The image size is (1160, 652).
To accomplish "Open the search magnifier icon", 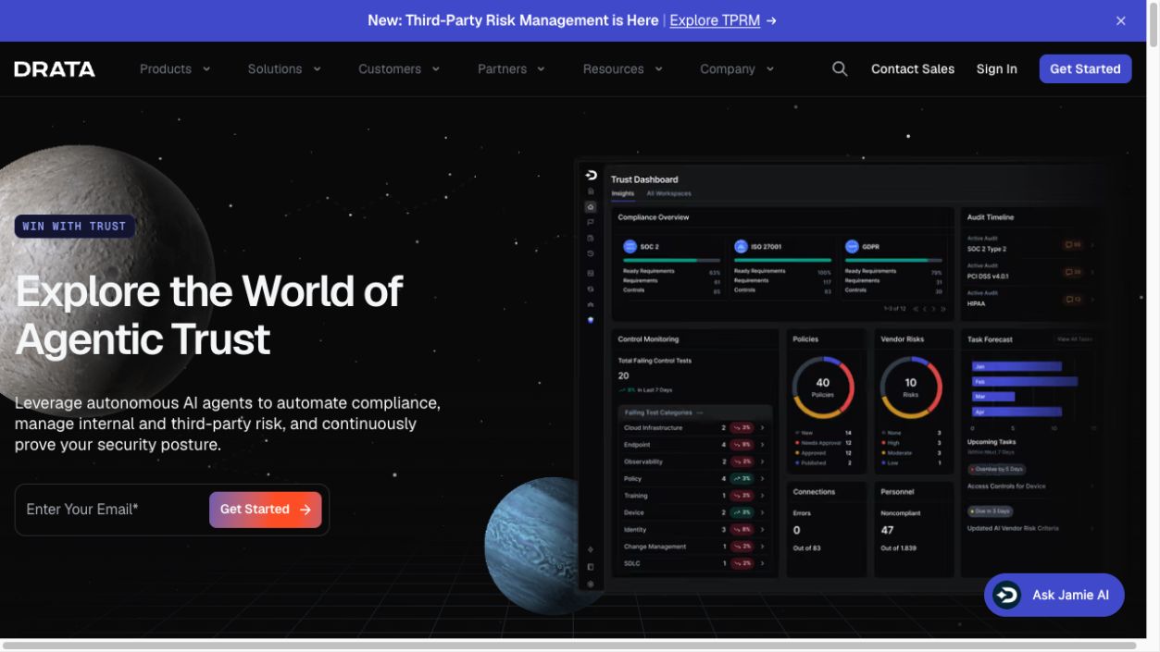I will tap(840, 69).
